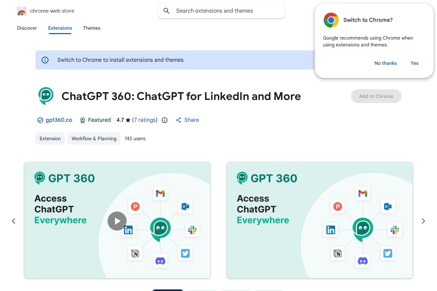Open the gpt360.co publisher link
This screenshot has height=291, width=437.
point(59,120)
